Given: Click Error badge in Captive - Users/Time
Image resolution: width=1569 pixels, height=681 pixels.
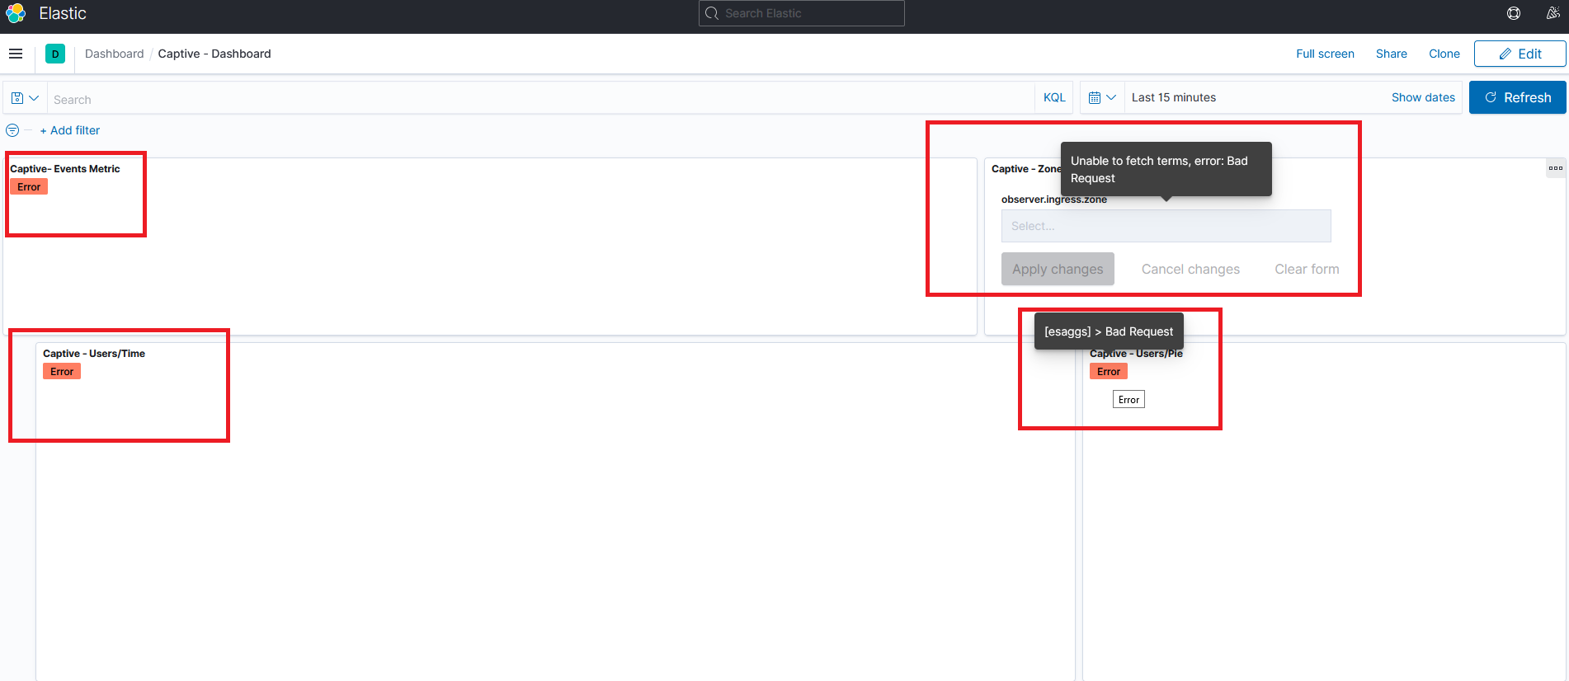Looking at the screenshot, I should click(62, 372).
